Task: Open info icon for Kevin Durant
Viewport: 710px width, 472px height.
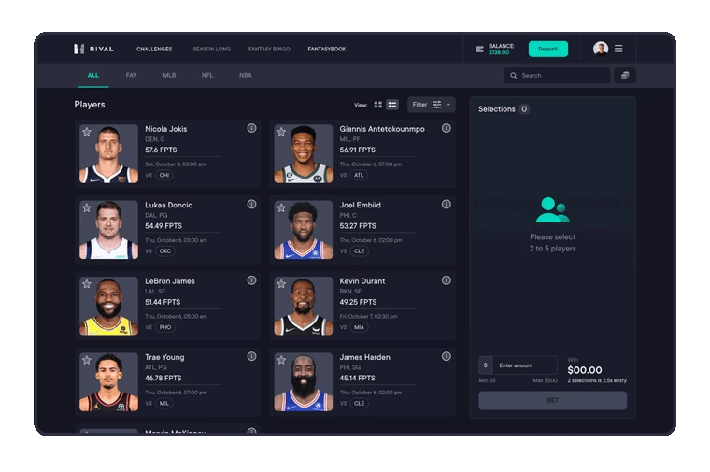Action: tap(447, 280)
